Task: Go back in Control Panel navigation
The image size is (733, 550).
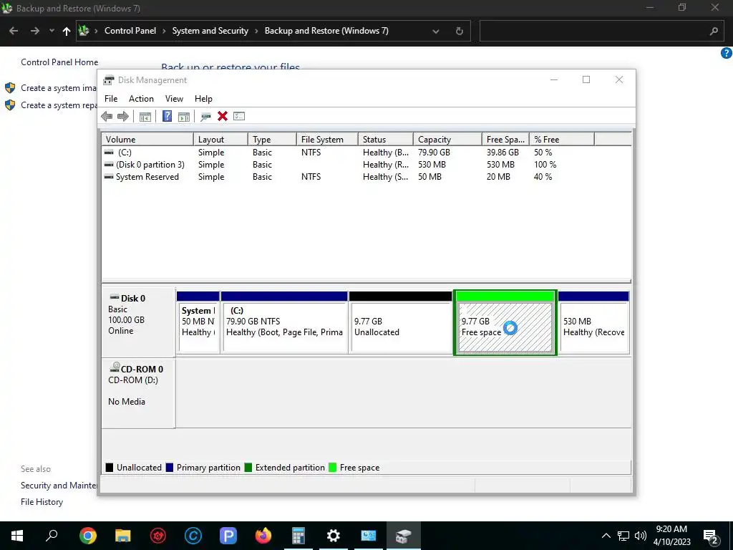Action: (14, 31)
